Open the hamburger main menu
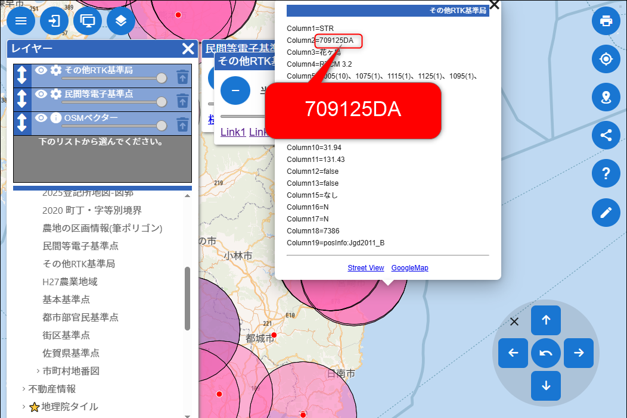This screenshot has height=418, width=627. pyautogui.click(x=21, y=21)
